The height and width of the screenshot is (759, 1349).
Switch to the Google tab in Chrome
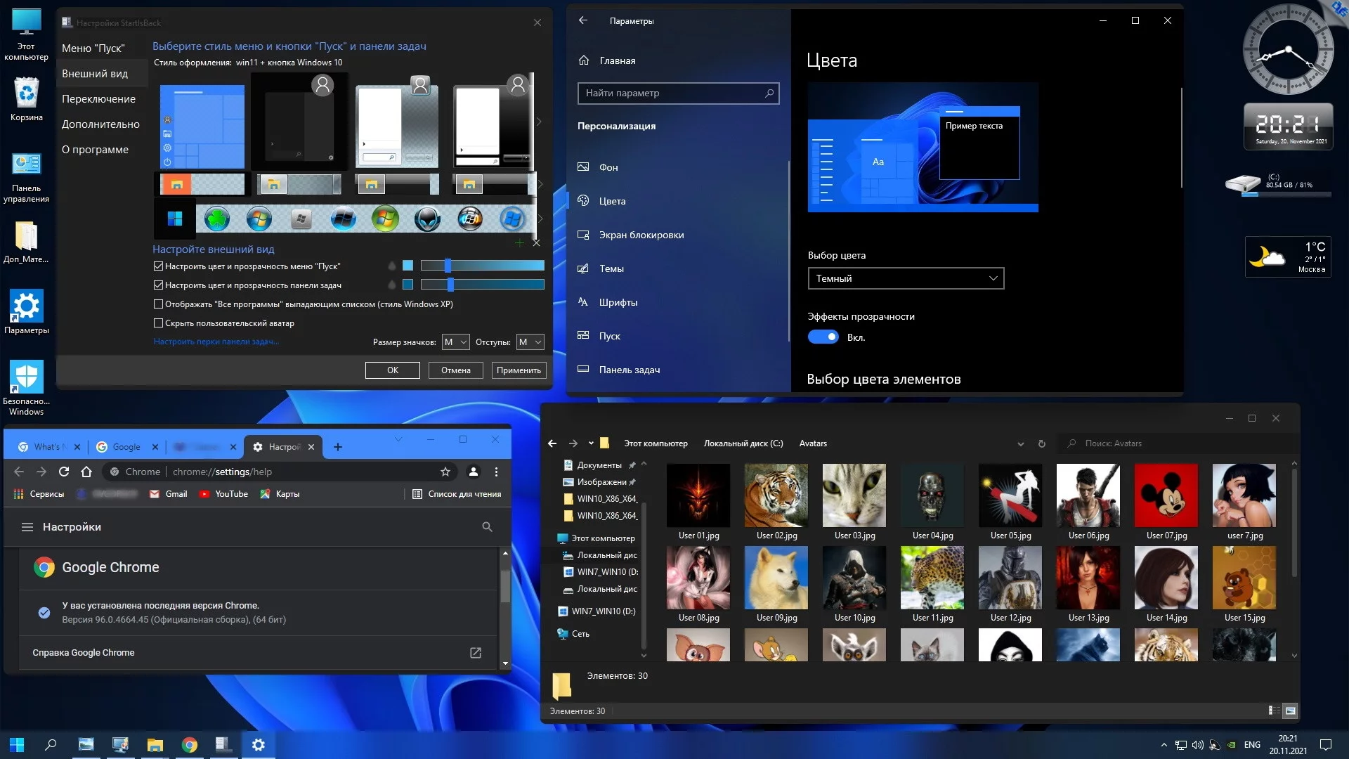pos(126,447)
